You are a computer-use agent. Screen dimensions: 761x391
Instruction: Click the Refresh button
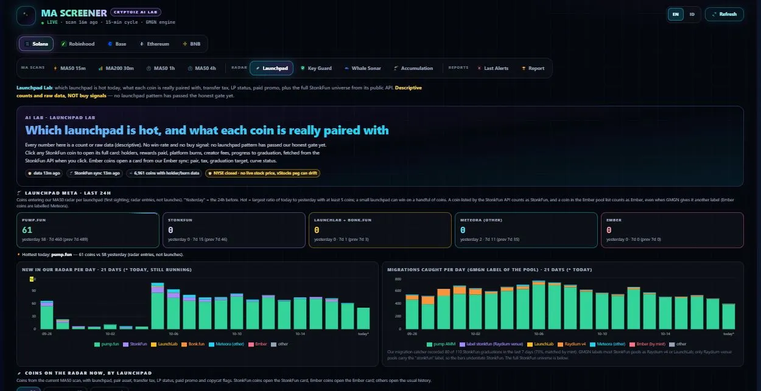point(724,14)
